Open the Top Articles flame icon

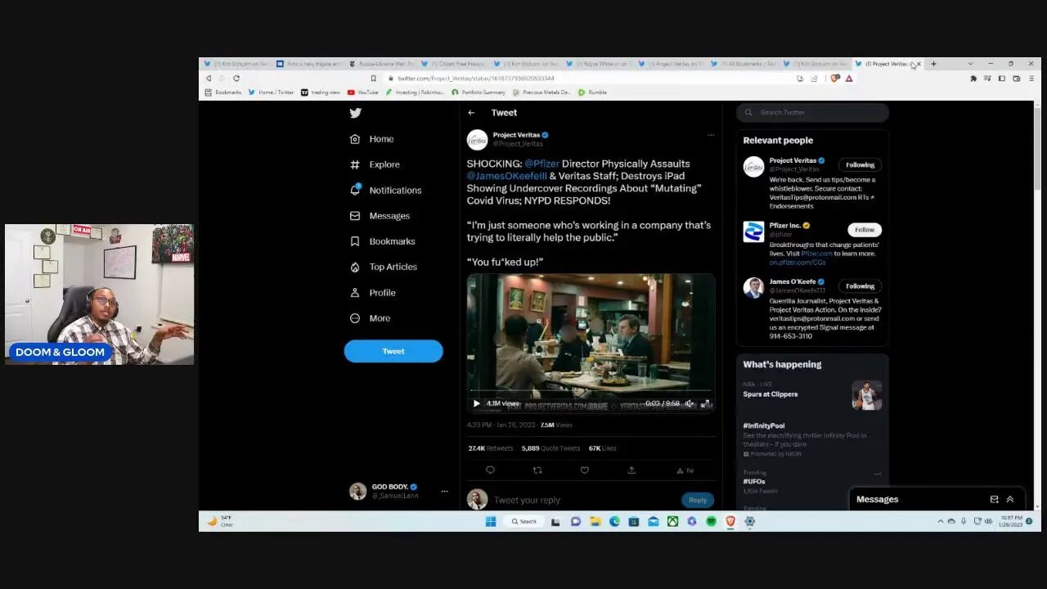[355, 267]
